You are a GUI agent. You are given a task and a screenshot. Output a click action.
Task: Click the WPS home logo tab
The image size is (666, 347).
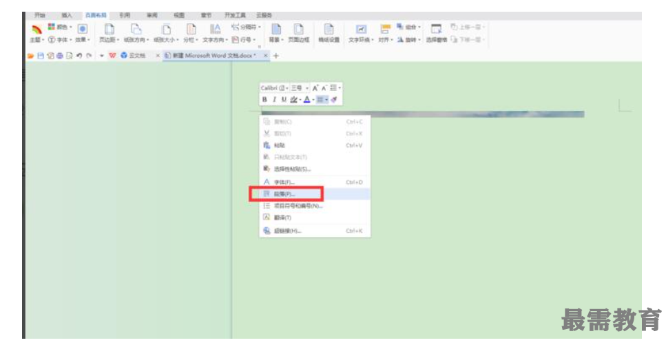[x=112, y=56]
